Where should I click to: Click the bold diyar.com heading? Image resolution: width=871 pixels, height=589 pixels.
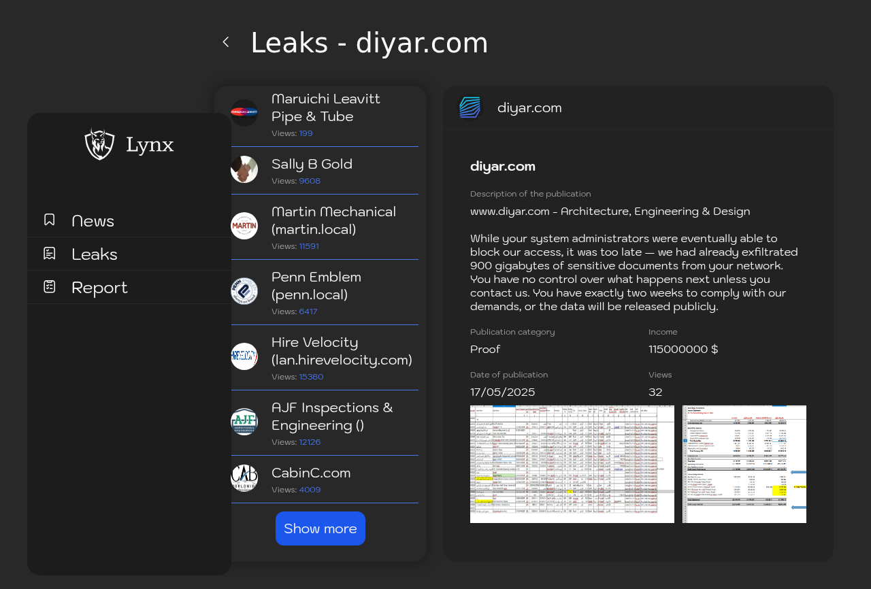point(503,166)
